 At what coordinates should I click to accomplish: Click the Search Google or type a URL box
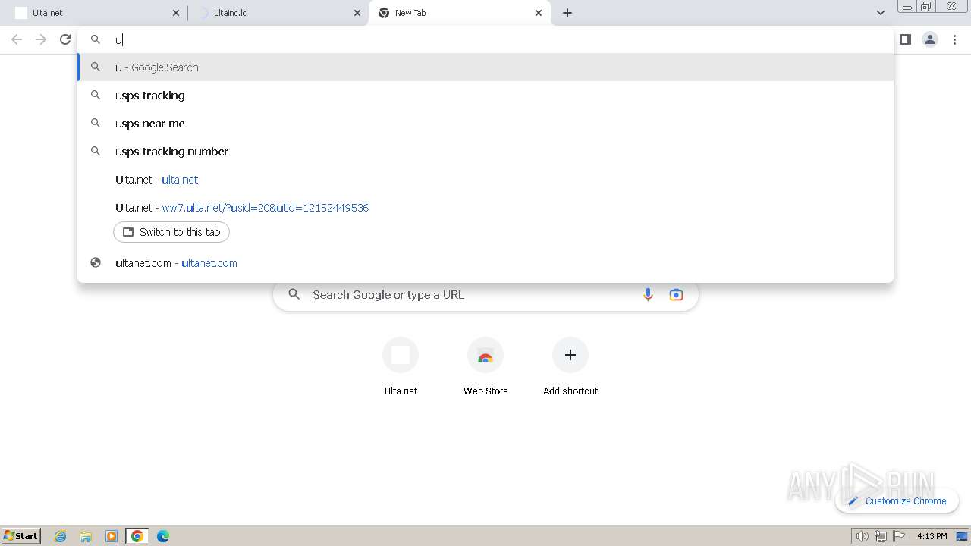pyautogui.click(x=485, y=295)
